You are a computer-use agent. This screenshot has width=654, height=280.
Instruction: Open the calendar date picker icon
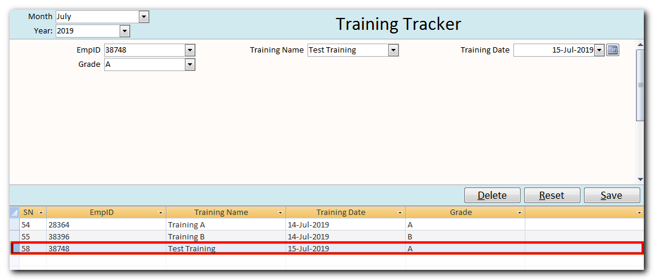[612, 50]
